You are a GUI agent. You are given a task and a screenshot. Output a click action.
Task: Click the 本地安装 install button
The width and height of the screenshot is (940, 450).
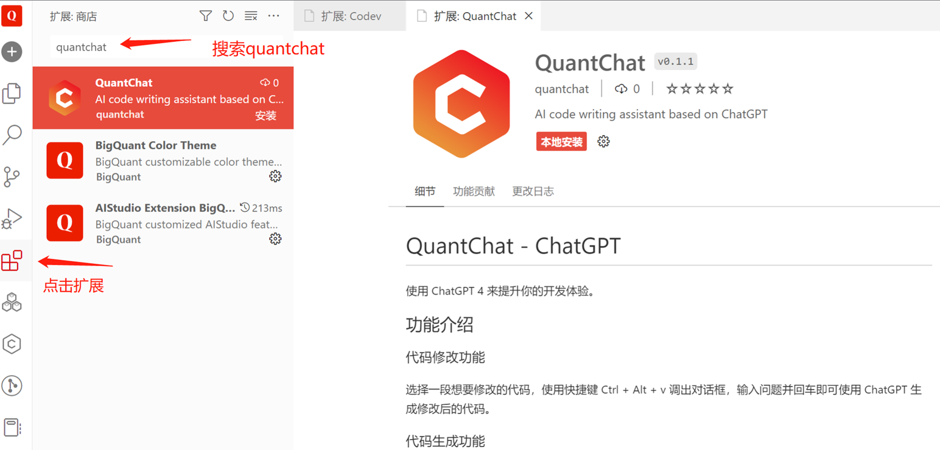click(x=561, y=142)
